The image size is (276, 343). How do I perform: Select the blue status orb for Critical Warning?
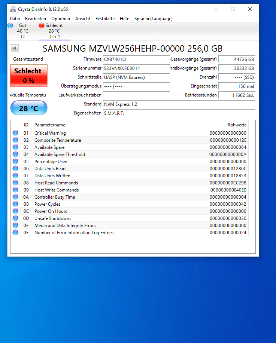15,133
